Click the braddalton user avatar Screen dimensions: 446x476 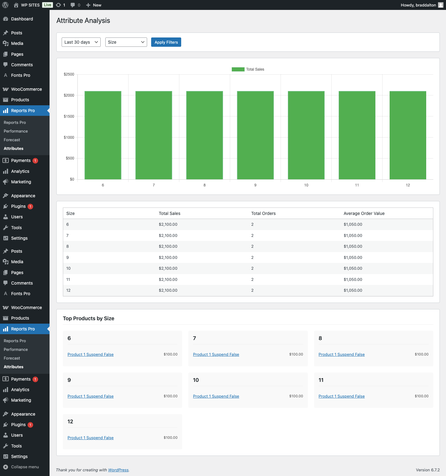[x=440, y=5]
